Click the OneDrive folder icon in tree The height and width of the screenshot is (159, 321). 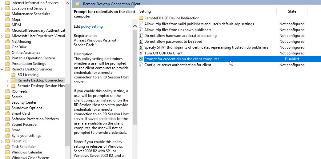pos(7,47)
